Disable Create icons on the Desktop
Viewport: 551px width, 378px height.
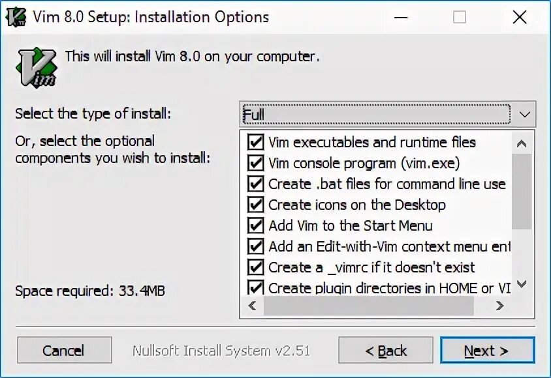(256, 205)
